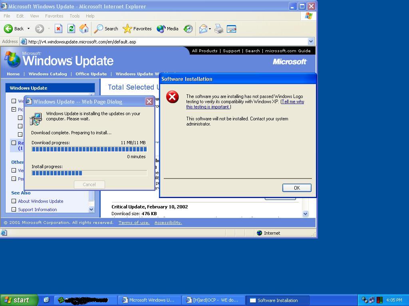Click the Edit page toolbar icon
This screenshot has height=306, width=409.
[231, 29]
